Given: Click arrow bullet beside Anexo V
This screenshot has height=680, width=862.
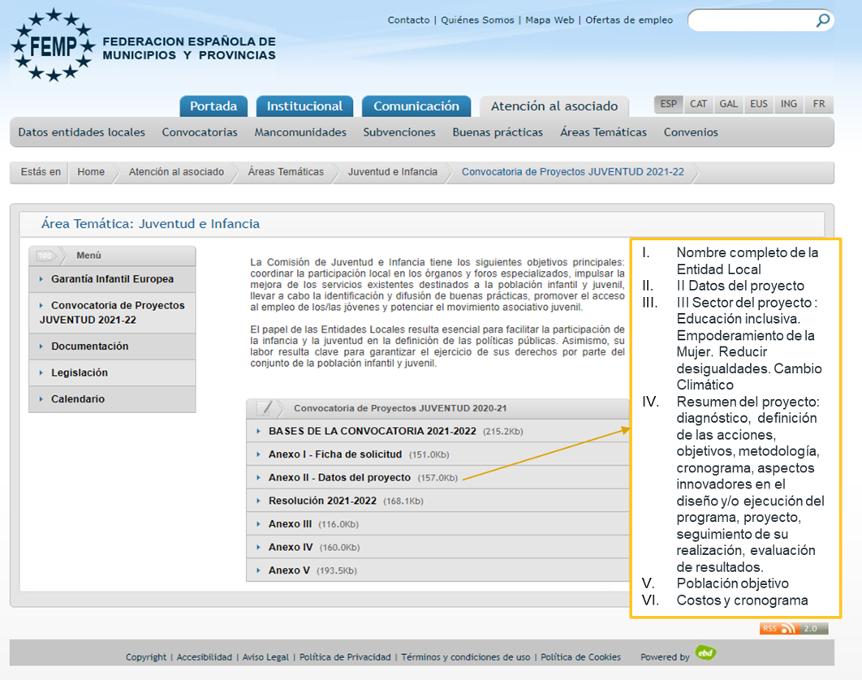Looking at the screenshot, I should 258,570.
